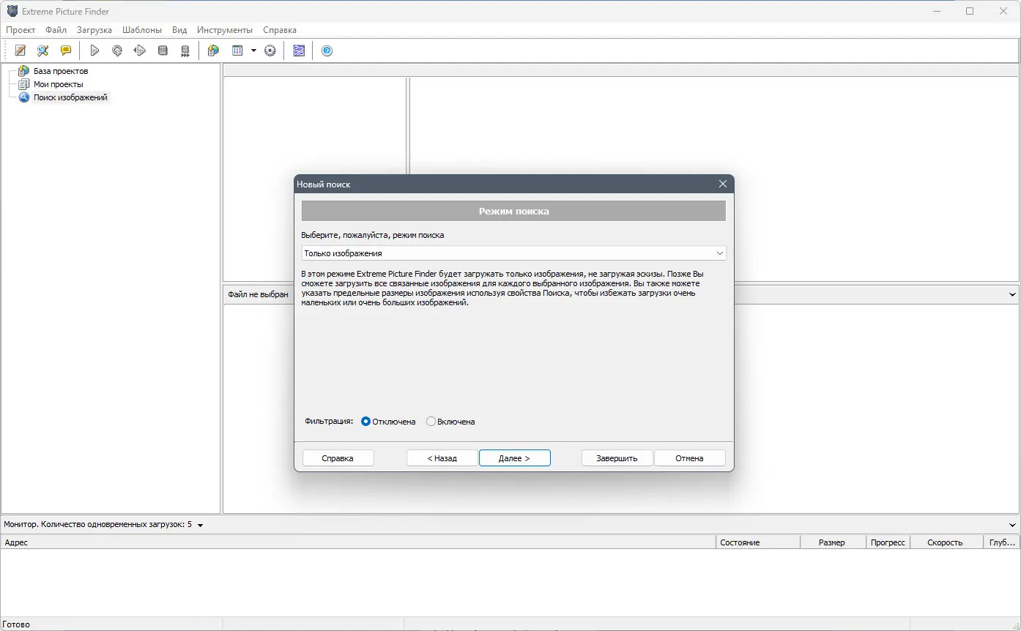The height and width of the screenshot is (631, 1021).
Task: Open the Только изображения search mode dropdown
Action: pyautogui.click(x=513, y=253)
